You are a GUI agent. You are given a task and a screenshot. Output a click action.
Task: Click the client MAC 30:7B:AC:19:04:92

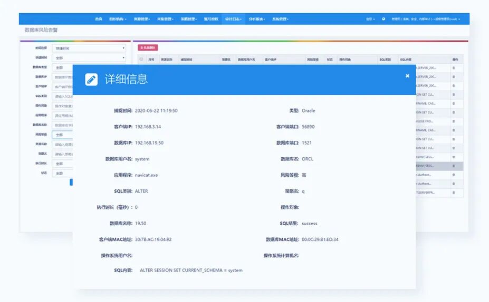point(153,239)
